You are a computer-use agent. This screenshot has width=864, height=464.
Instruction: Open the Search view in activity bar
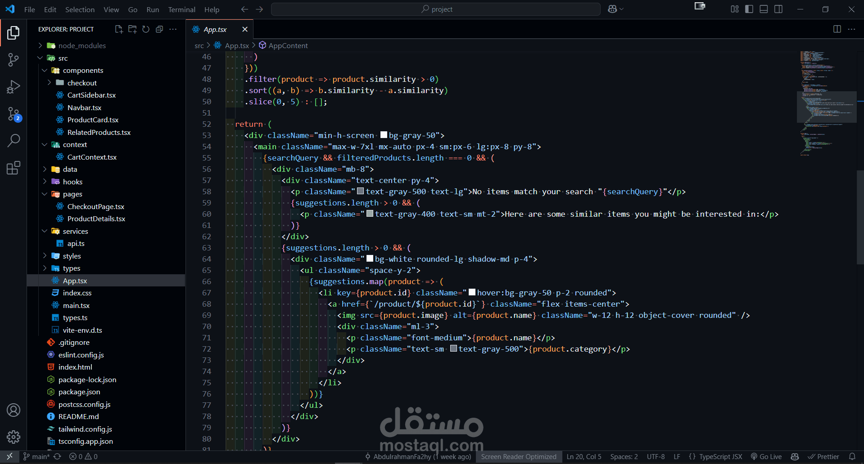click(x=14, y=140)
